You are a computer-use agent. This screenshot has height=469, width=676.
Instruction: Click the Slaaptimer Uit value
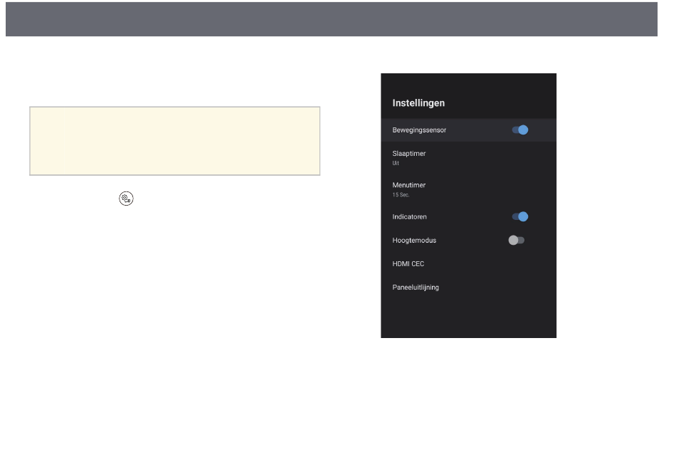click(x=396, y=164)
